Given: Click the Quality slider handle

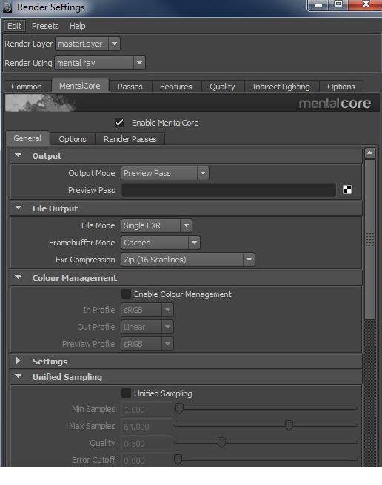Looking at the screenshot, I should [221, 442].
